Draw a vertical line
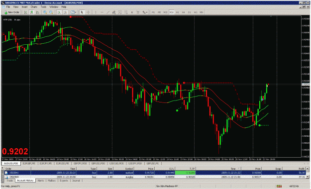This screenshot has width=311, height=189. (96, 12)
